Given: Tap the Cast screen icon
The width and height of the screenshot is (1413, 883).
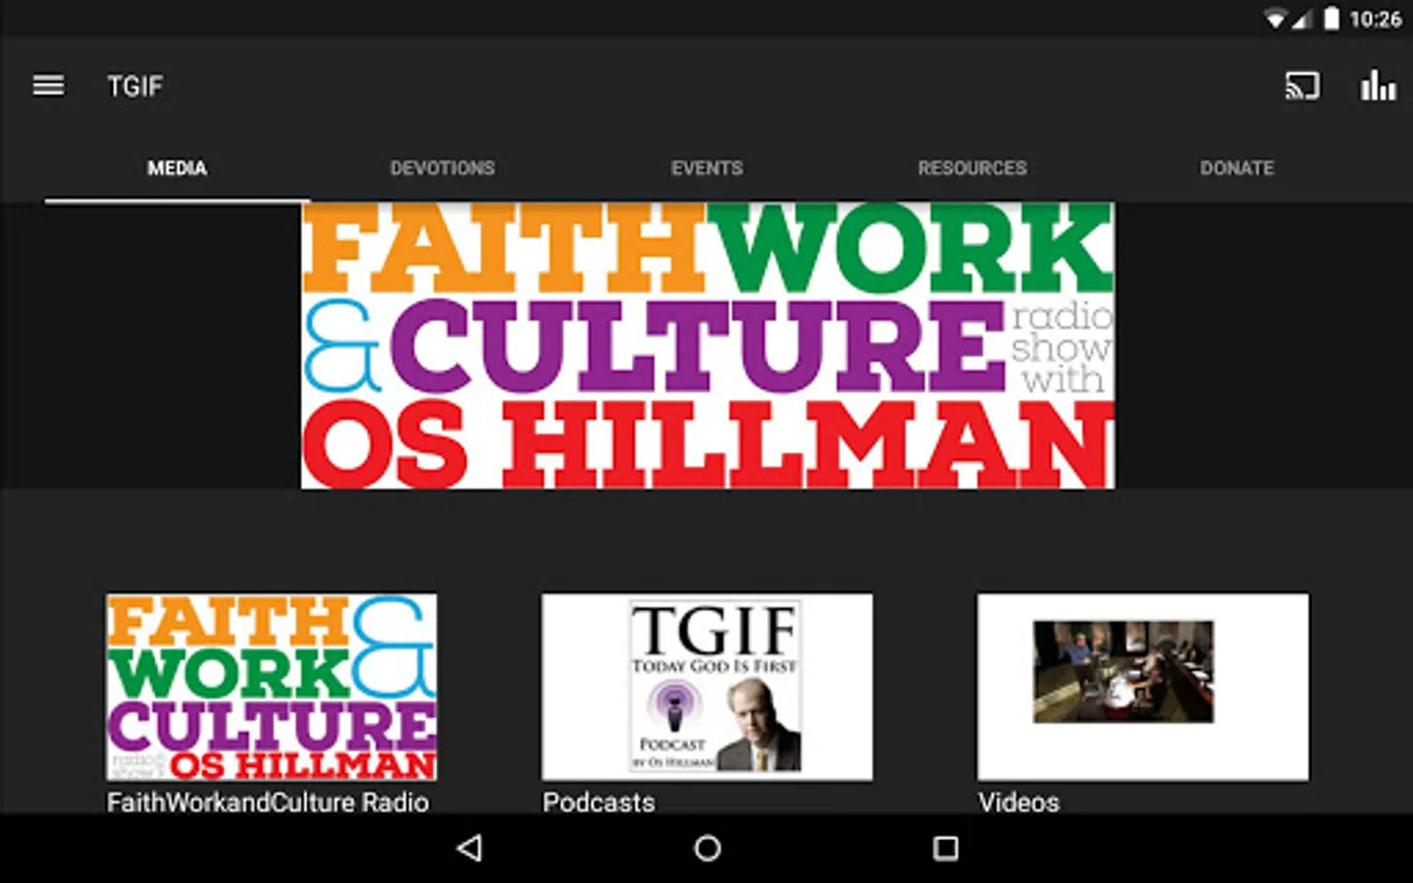Looking at the screenshot, I should click(x=1302, y=86).
